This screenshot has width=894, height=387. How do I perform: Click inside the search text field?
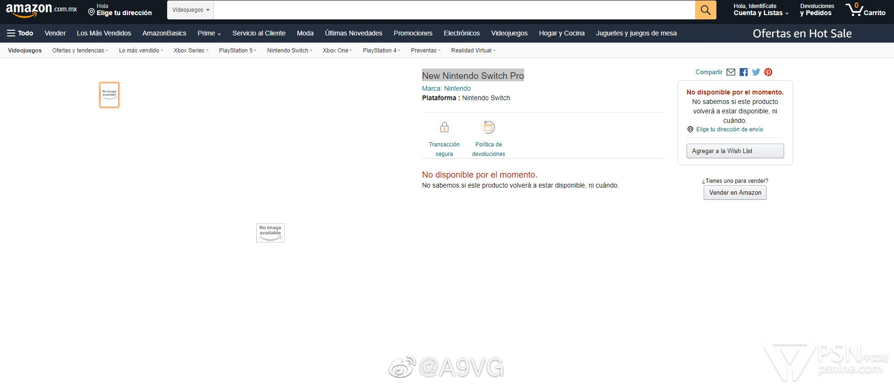click(x=454, y=10)
